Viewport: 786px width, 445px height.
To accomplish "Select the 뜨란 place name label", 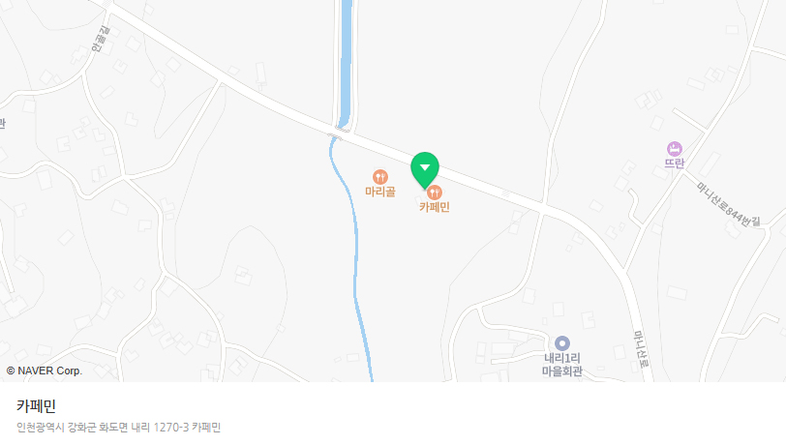I will (x=675, y=163).
